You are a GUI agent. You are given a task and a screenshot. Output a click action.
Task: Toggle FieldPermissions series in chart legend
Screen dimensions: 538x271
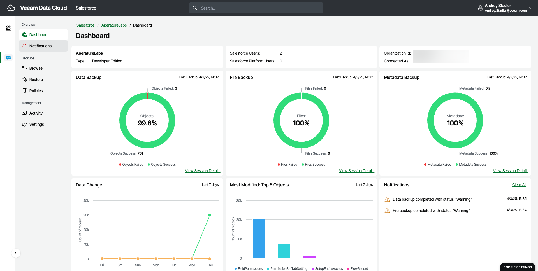tap(249, 269)
